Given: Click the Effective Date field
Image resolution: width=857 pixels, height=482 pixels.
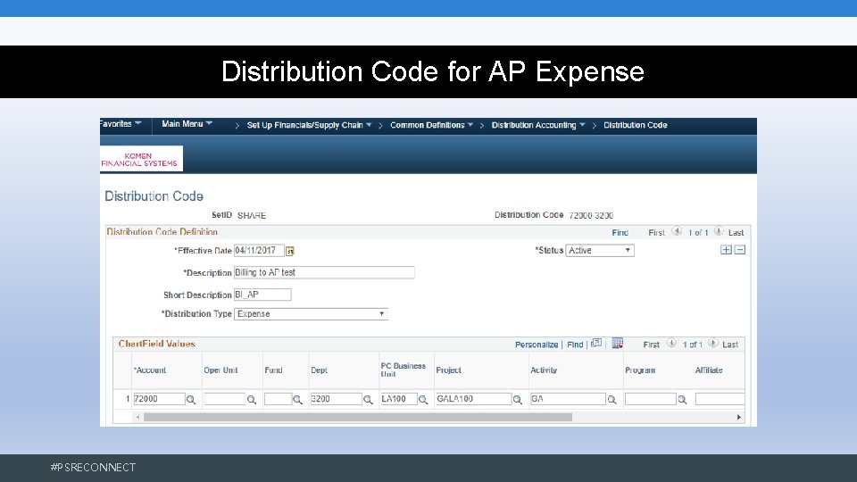Looking at the screenshot, I should (259, 251).
